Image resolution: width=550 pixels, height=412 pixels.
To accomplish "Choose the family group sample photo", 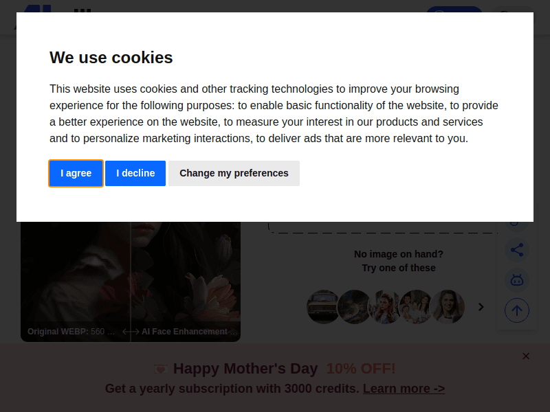I will pyautogui.click(x=416, y=307).
